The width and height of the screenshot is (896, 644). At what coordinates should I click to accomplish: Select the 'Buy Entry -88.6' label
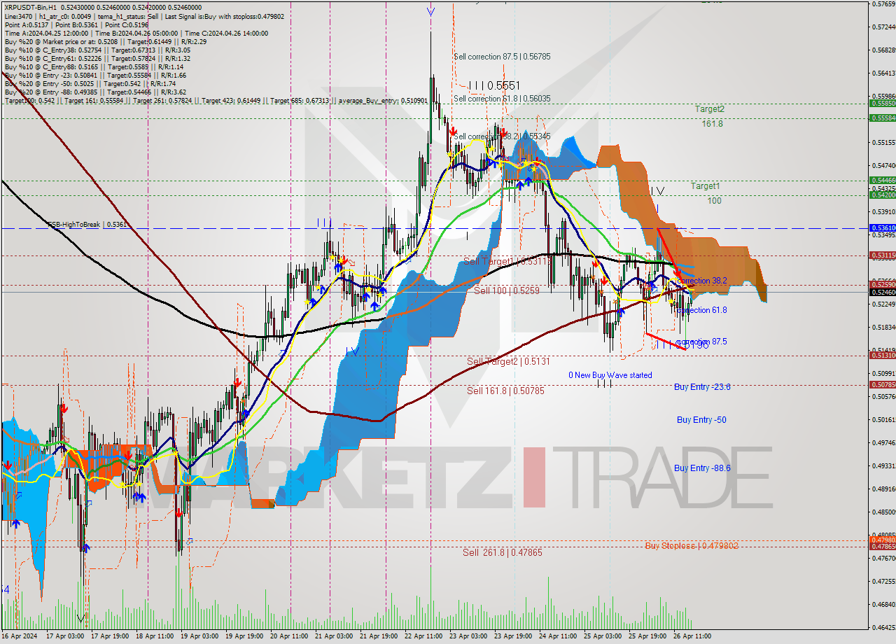click(703, 468)
